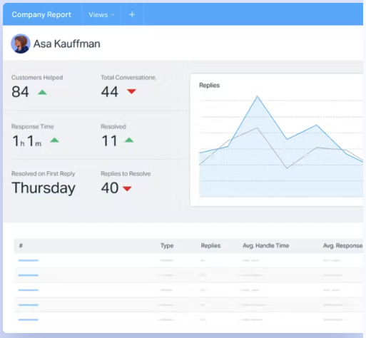The width and height of the screenshot is (366, 338).
Task: Click the Asa Kauffman name heading
Action: point(67,43)
